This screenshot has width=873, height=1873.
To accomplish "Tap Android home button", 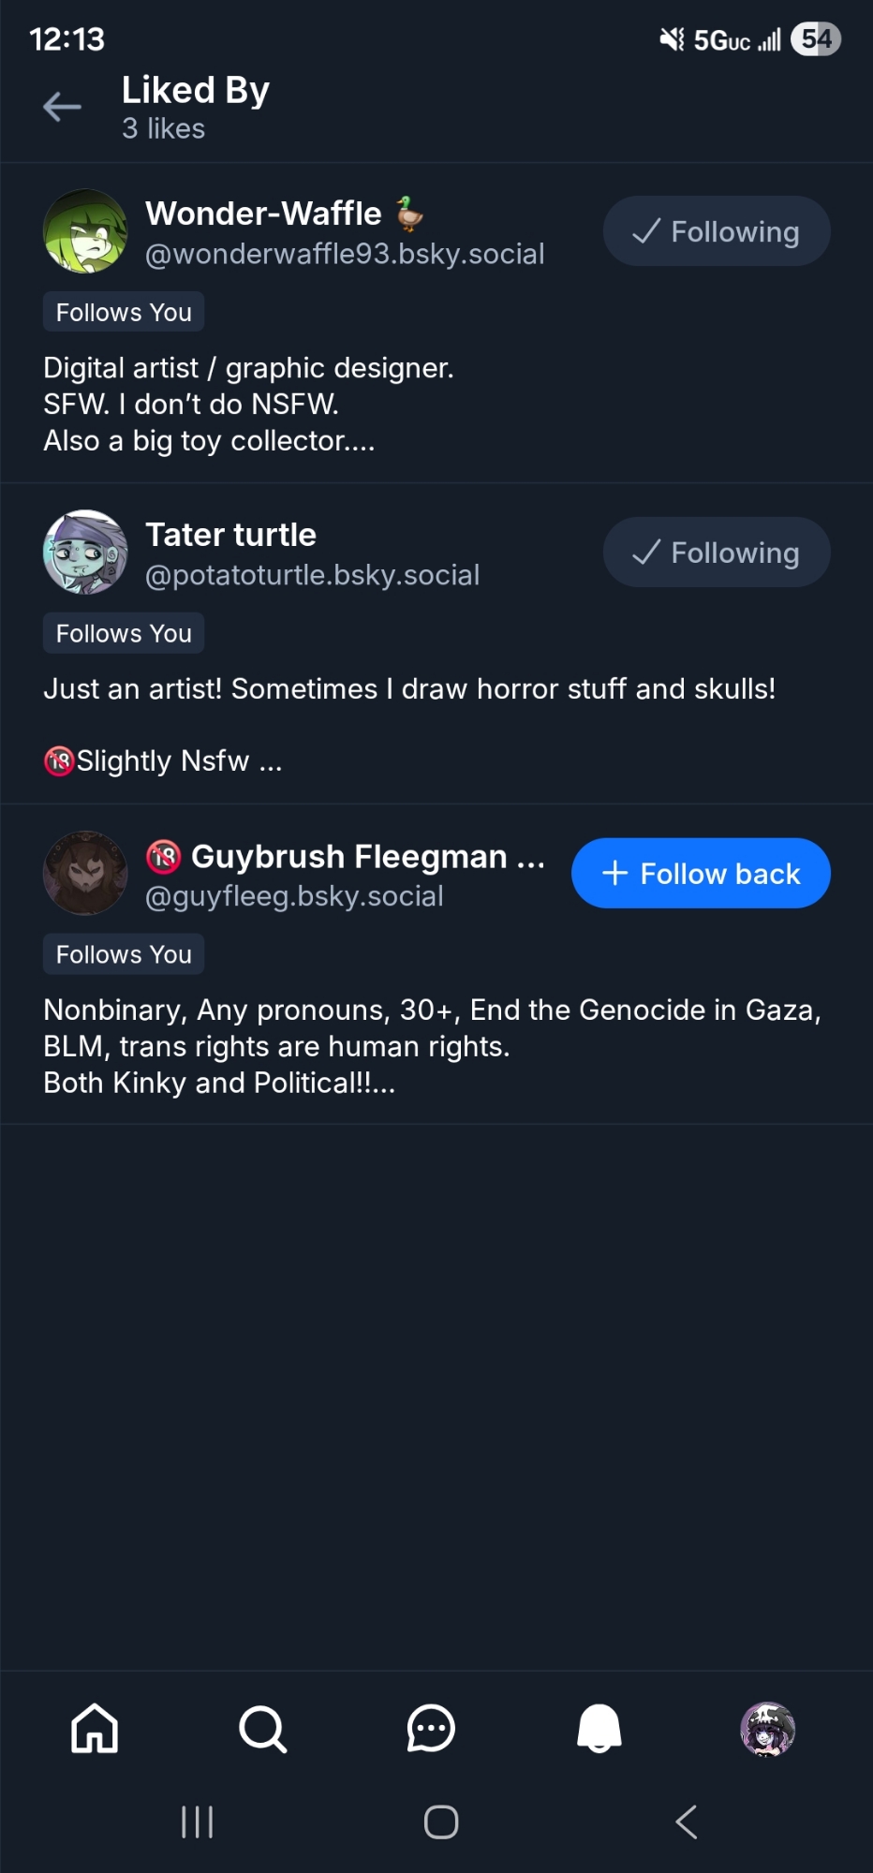I will (x=440, y=1821).
